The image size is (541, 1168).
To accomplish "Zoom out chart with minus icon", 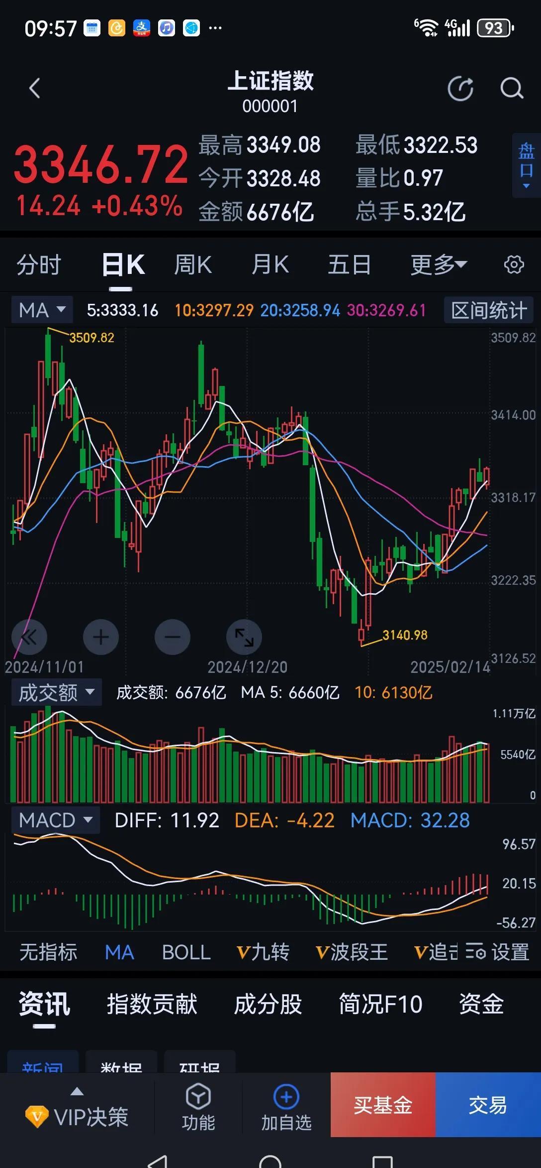I will [173, 637].
